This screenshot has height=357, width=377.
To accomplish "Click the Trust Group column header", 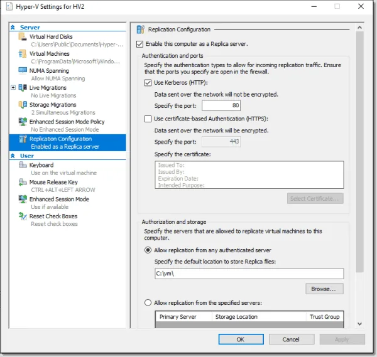I will [x=325, y=317].
